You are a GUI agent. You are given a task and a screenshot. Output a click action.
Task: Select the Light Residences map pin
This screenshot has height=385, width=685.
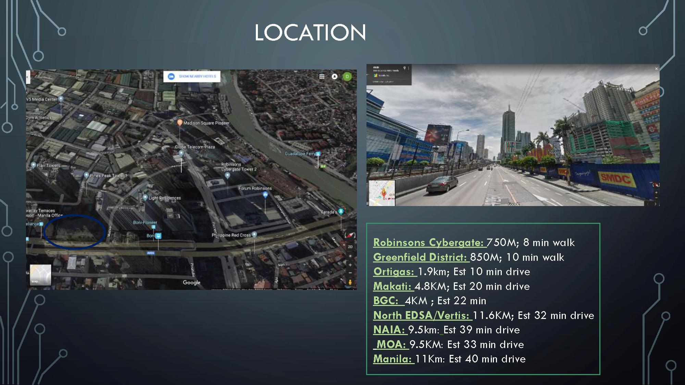[x=145, y=197]
